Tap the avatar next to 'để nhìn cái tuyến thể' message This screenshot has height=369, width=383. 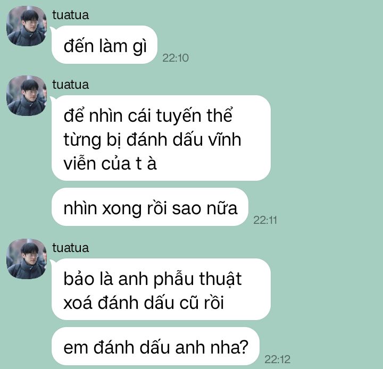(x=27, y=96)
